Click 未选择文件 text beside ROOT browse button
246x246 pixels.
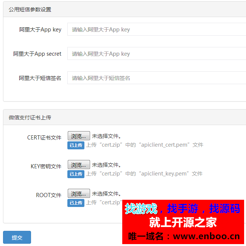coord(106,194)
